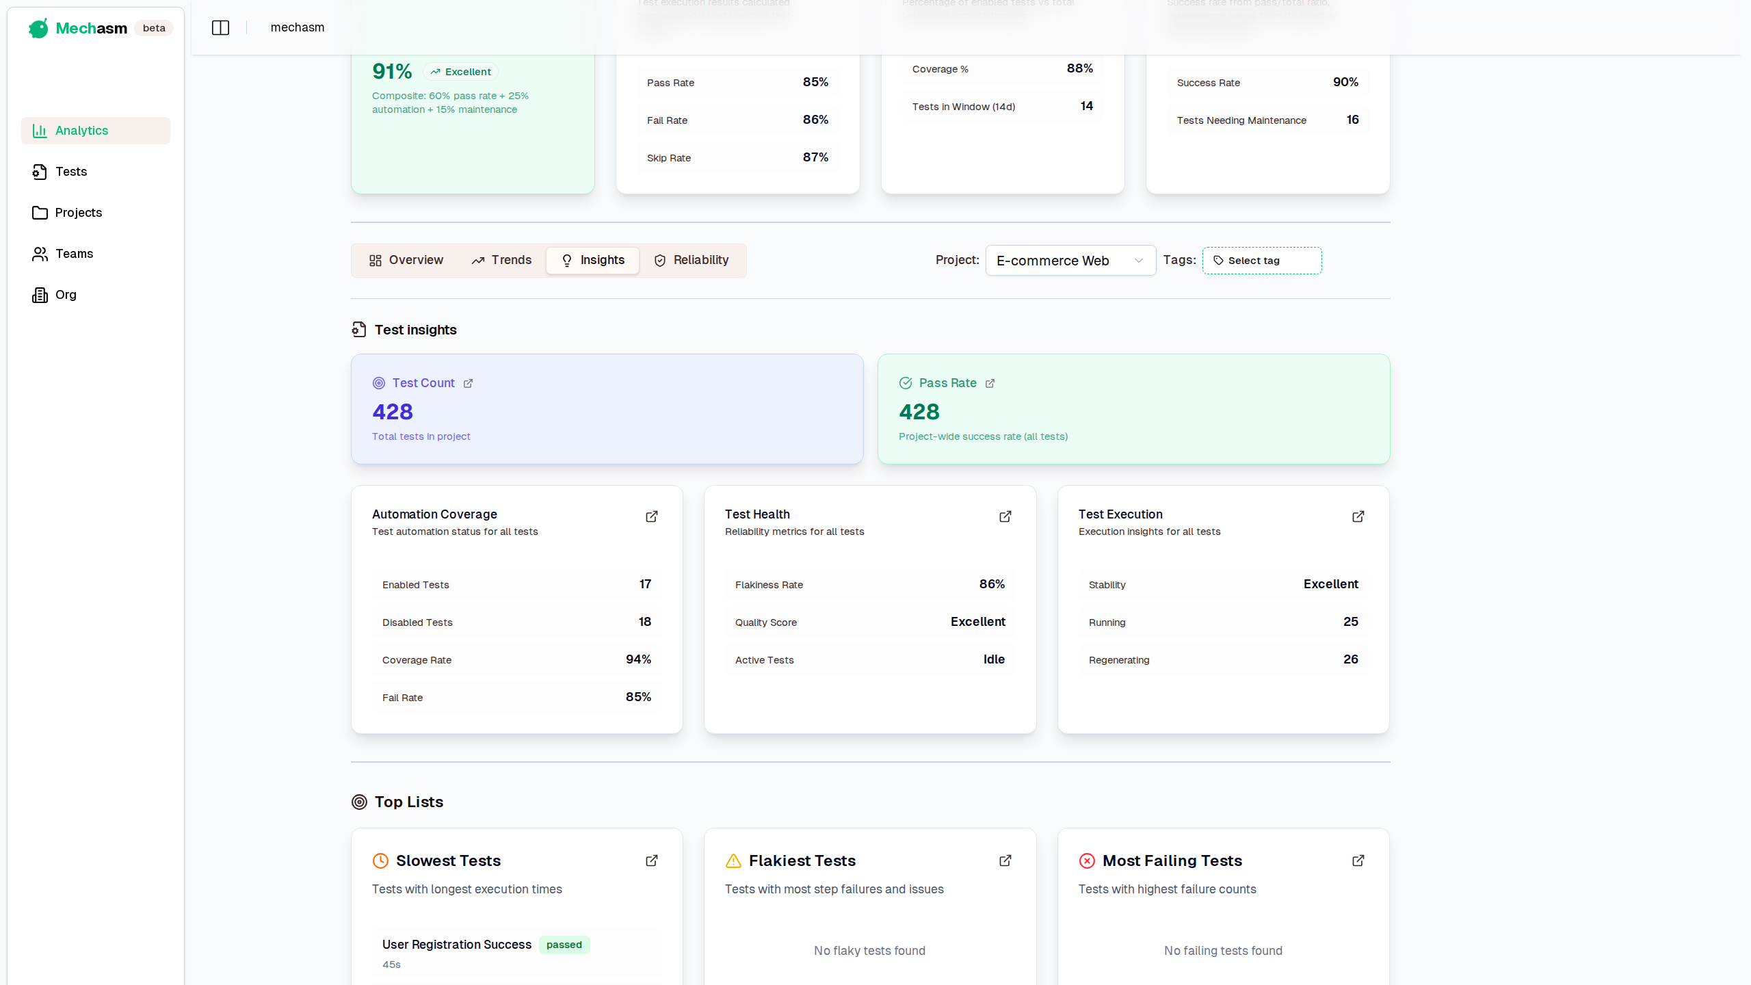1751x985 pixels.
Task: Open the Test Count external link
Action: [x=469, y=383]
